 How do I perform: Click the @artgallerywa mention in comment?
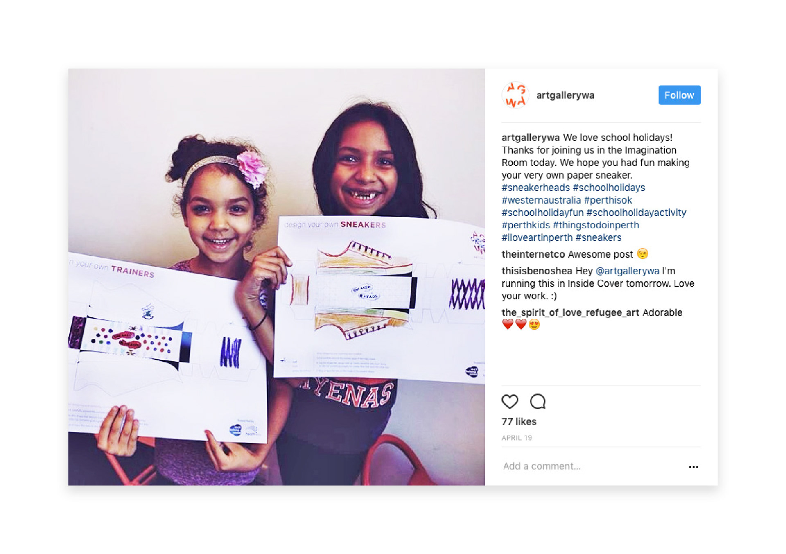pyautogui.click(x=627, y=271)
